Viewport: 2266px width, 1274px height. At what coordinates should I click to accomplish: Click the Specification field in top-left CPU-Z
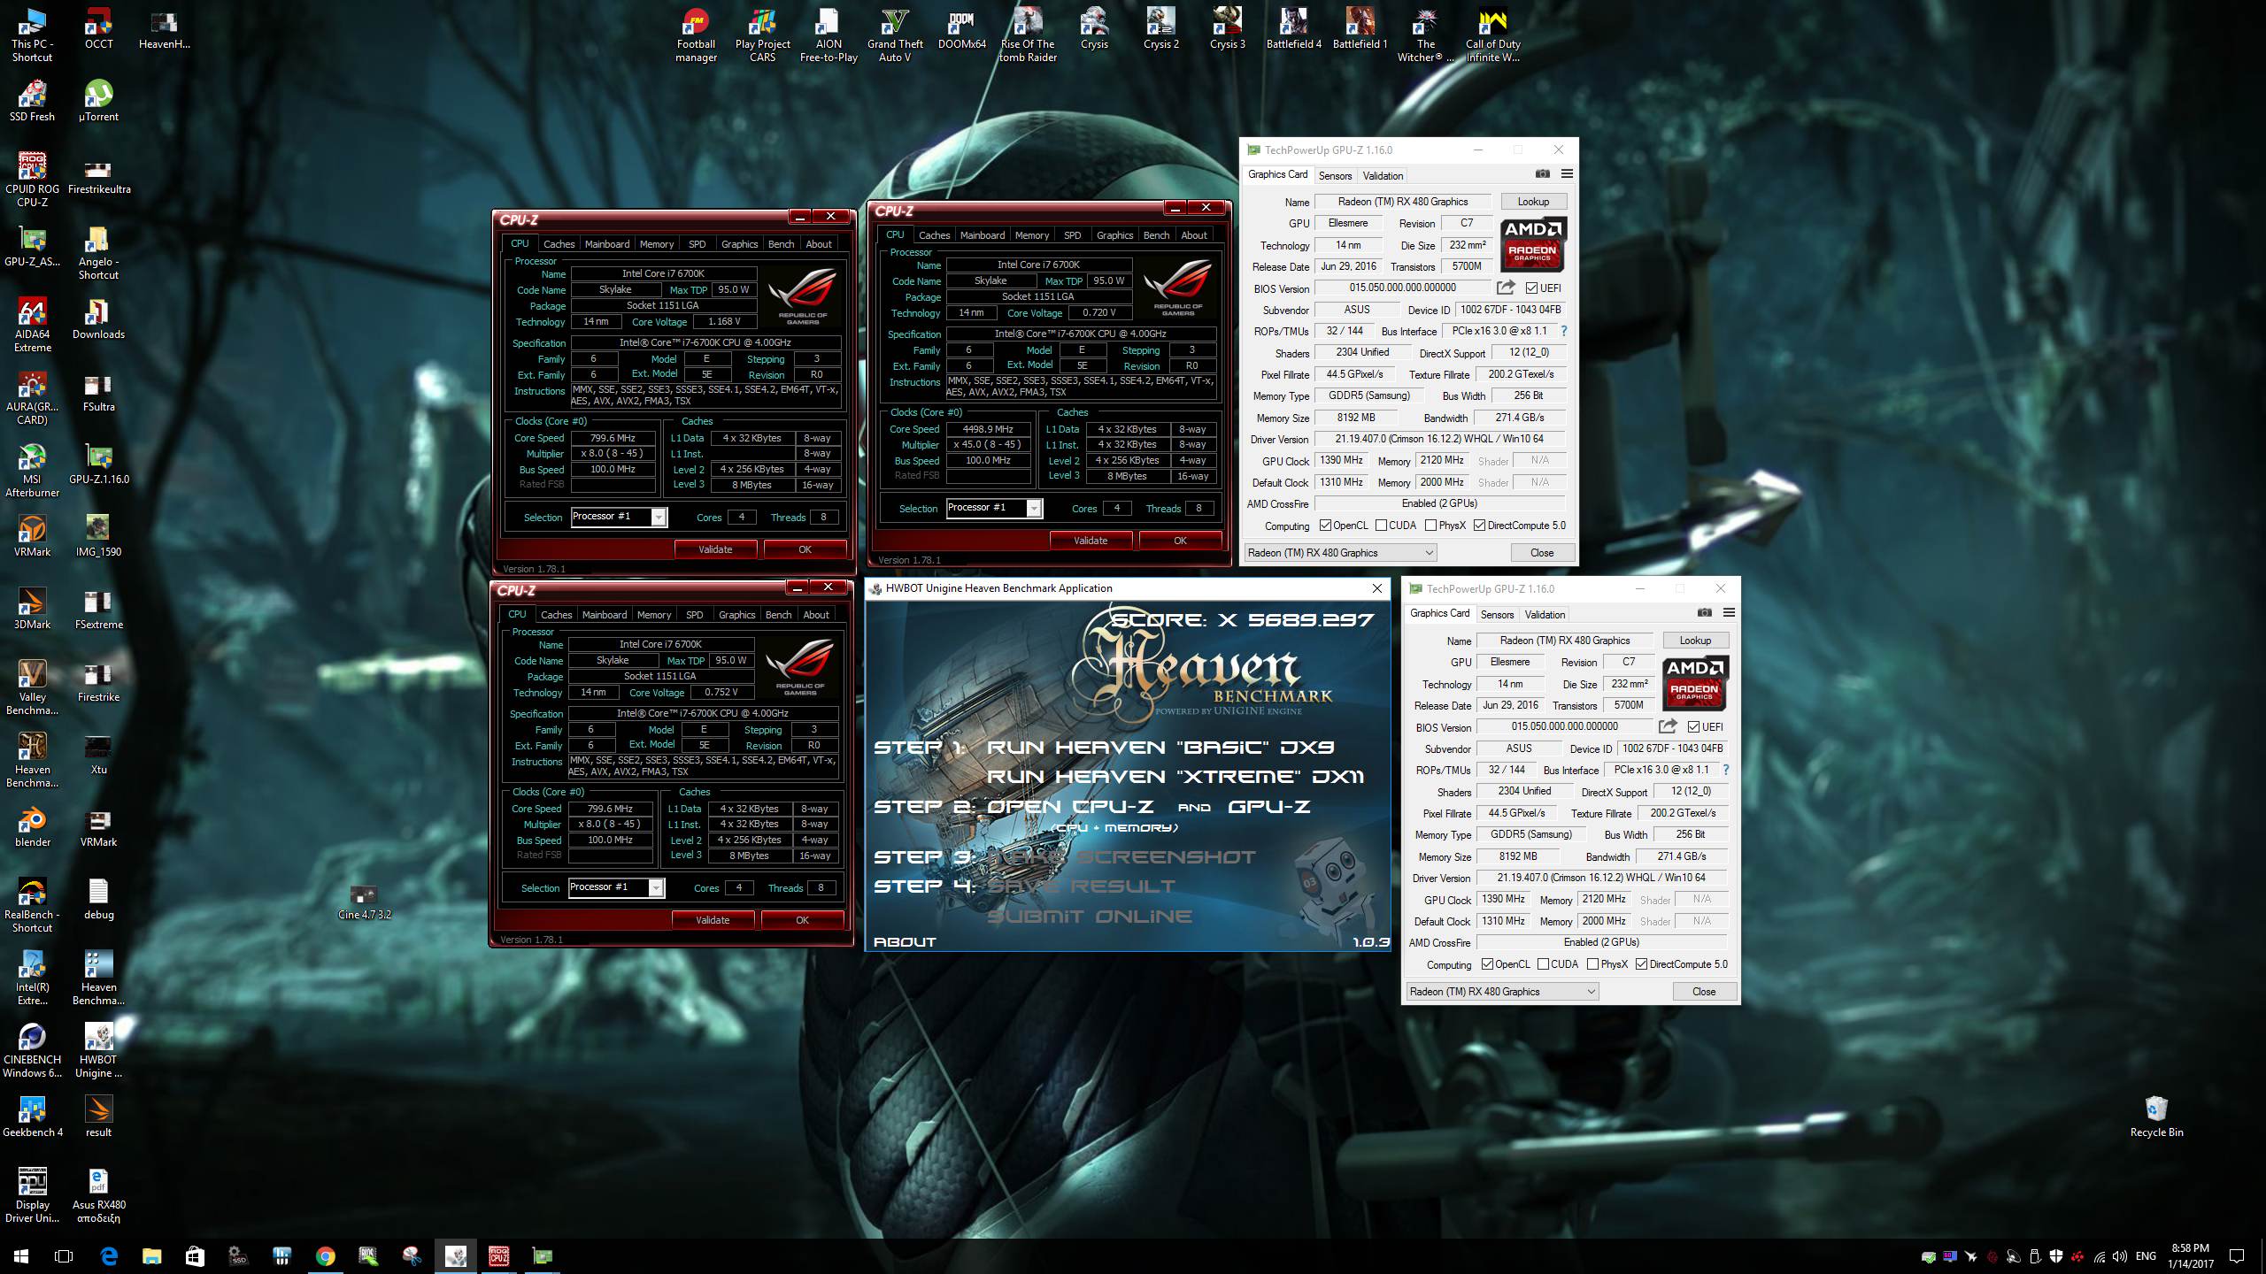(705, 342)
